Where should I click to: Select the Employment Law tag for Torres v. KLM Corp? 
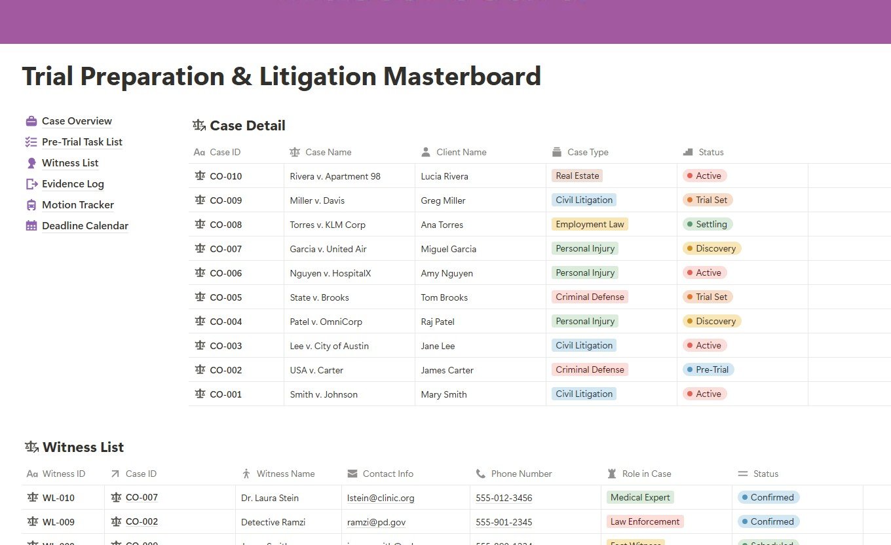[590, 224]
